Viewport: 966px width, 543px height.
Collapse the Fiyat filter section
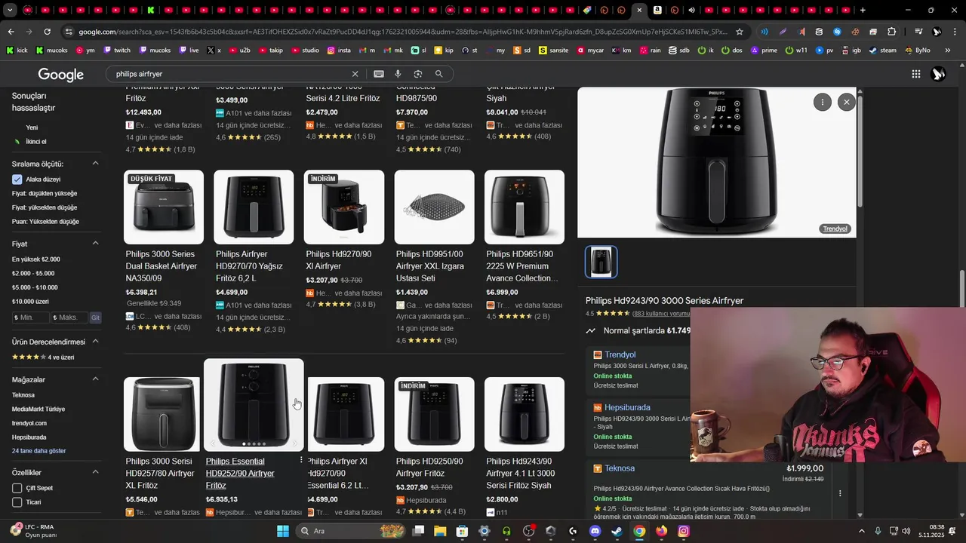pos(96,244)
